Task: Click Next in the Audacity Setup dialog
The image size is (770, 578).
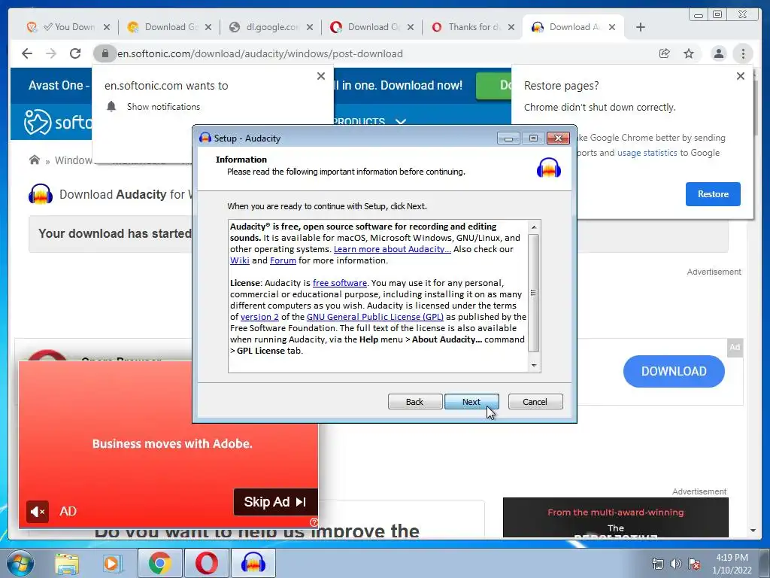Action: 471,402
